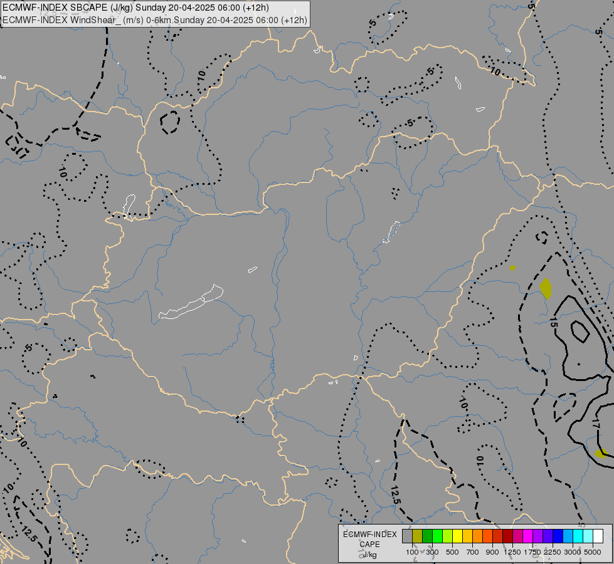Screen dimensions: 614x564
Task: Click the white swatch at the legend end
Action: coord(598,536)
